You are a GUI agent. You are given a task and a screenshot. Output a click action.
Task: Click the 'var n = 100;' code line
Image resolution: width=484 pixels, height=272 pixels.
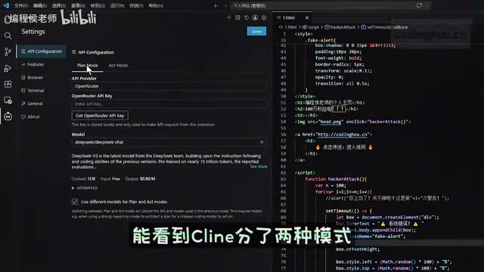tap(330, 186)
